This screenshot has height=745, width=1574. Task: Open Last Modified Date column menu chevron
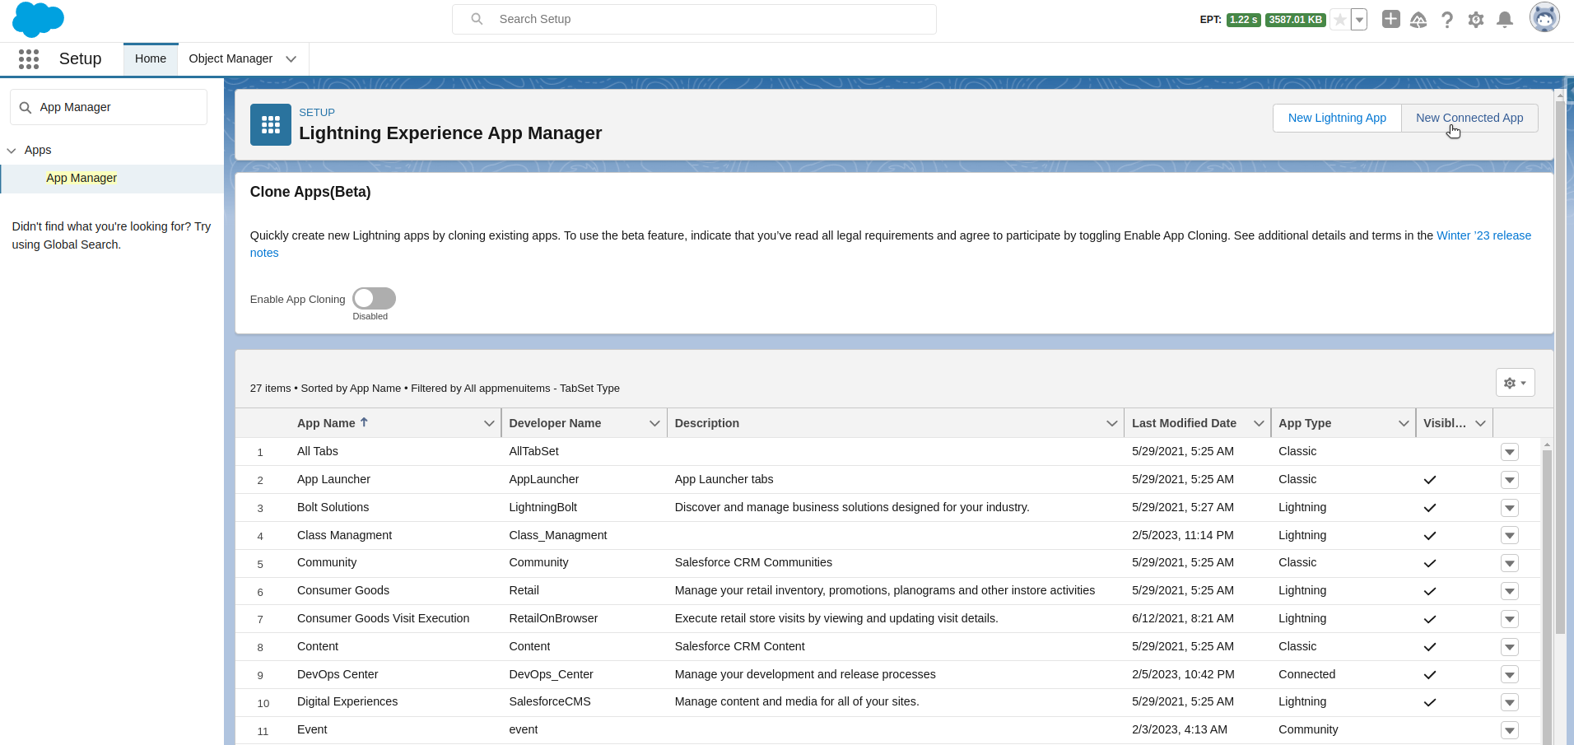click(1259, 423)
